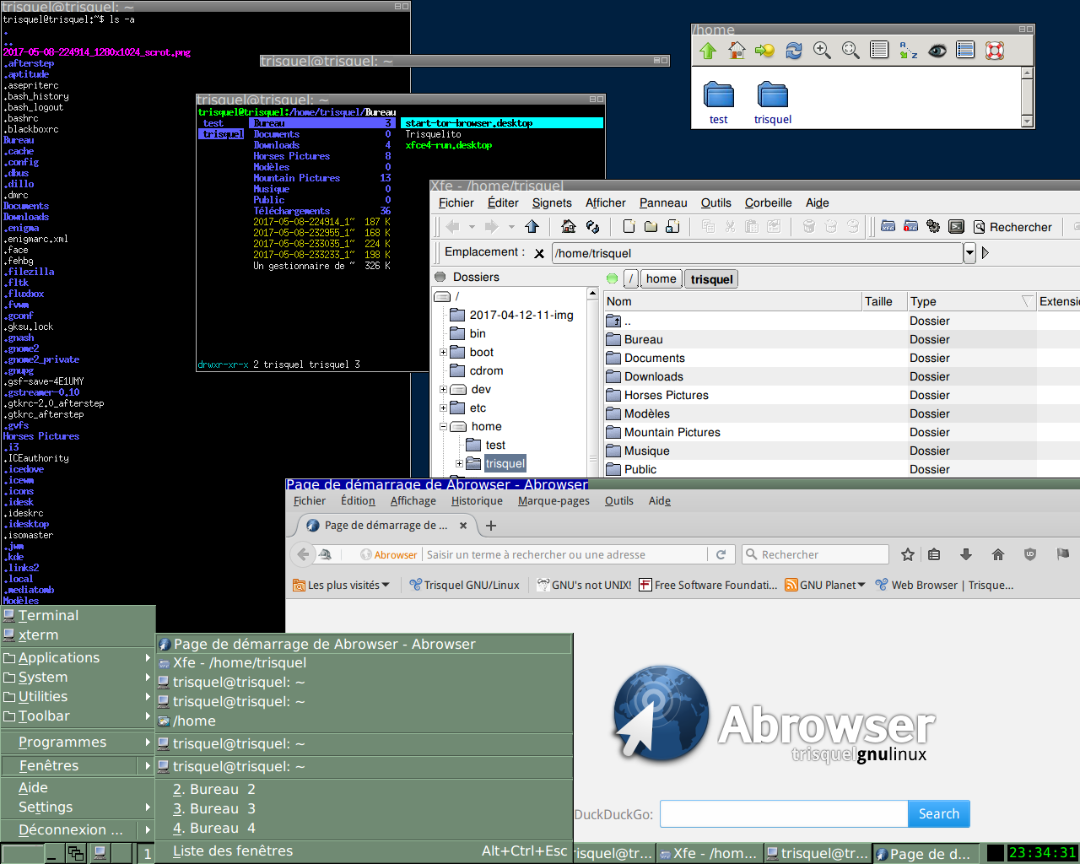The width and height of the screenshot is (1080, 864).
Task: Click 'Liste des fenêtres' menu entry
Action: click(x=364, y=850)
